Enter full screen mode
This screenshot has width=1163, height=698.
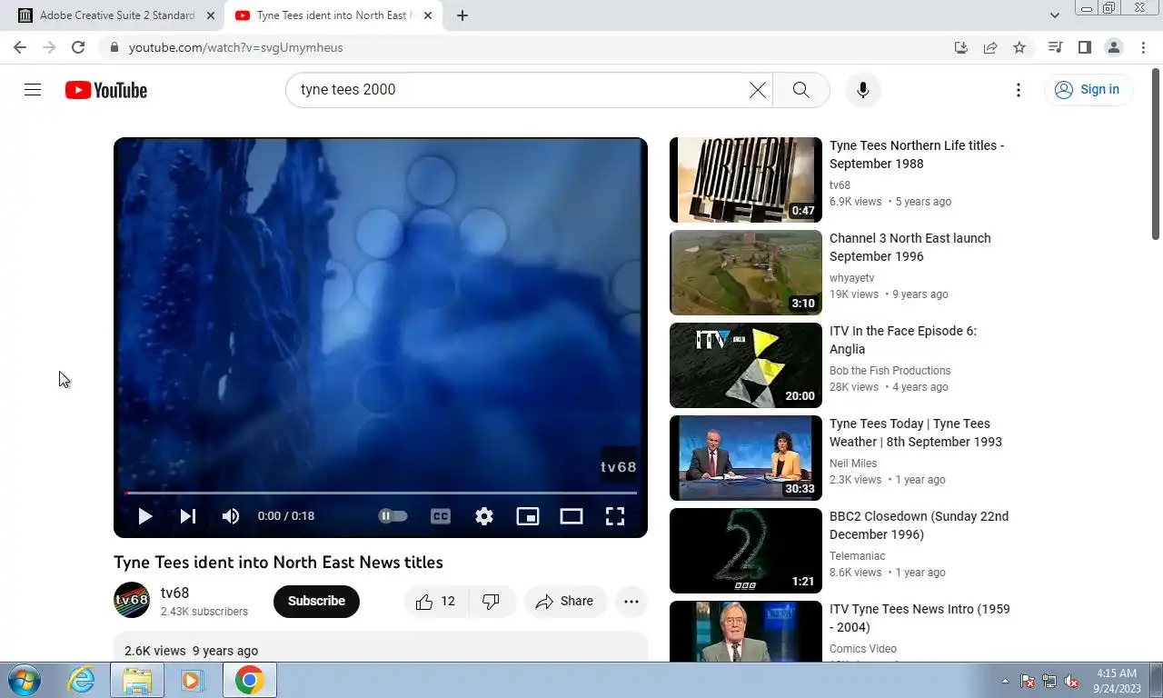point(615,516)
